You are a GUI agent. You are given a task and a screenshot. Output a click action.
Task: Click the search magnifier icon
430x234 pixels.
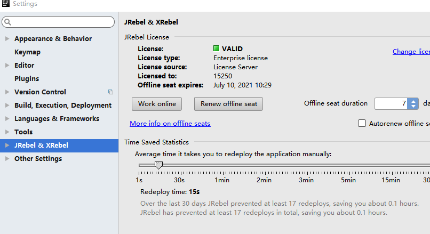(x=8, y=22)
